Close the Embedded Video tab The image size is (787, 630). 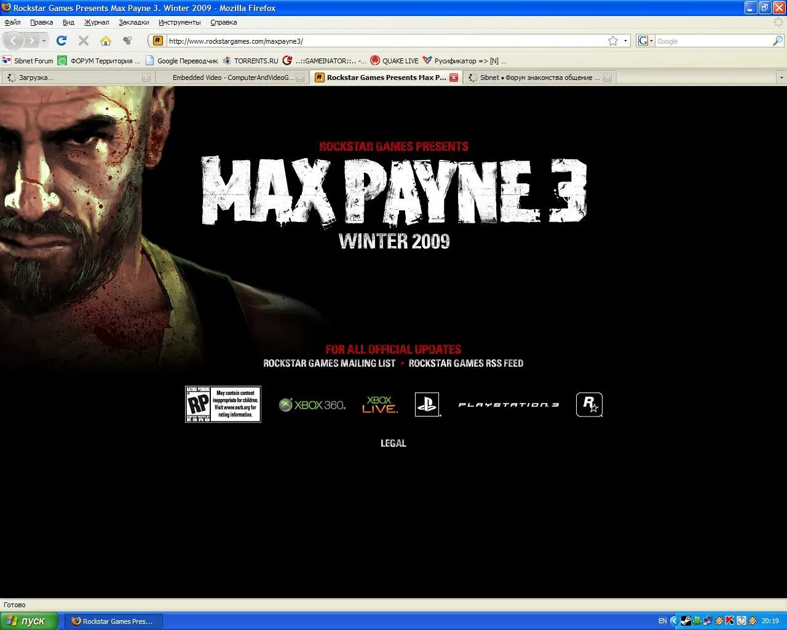coord(300,78)
